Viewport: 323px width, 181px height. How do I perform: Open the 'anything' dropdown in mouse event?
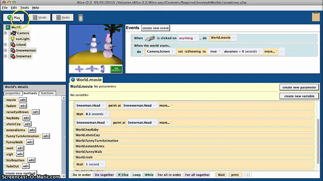[188, 38]
